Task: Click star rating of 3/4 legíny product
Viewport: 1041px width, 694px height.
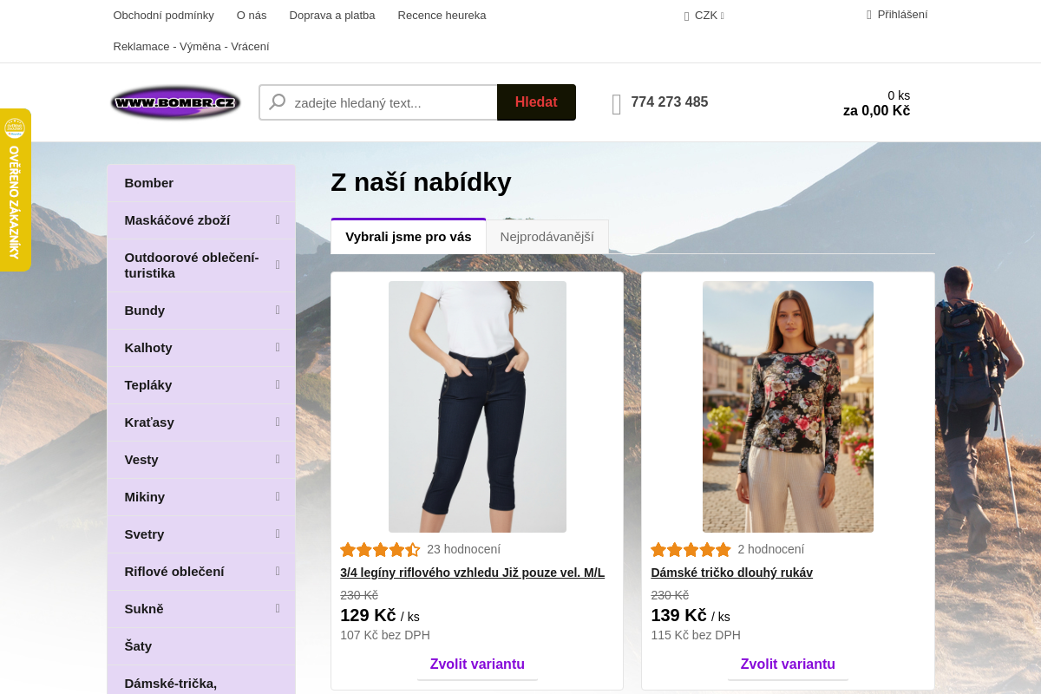Action: pos(380,549)
